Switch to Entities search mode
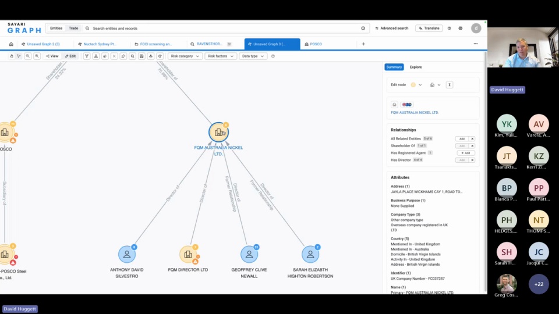Image resolution: width=559 pixels, height=314 pixels. [x=56, y=28]
